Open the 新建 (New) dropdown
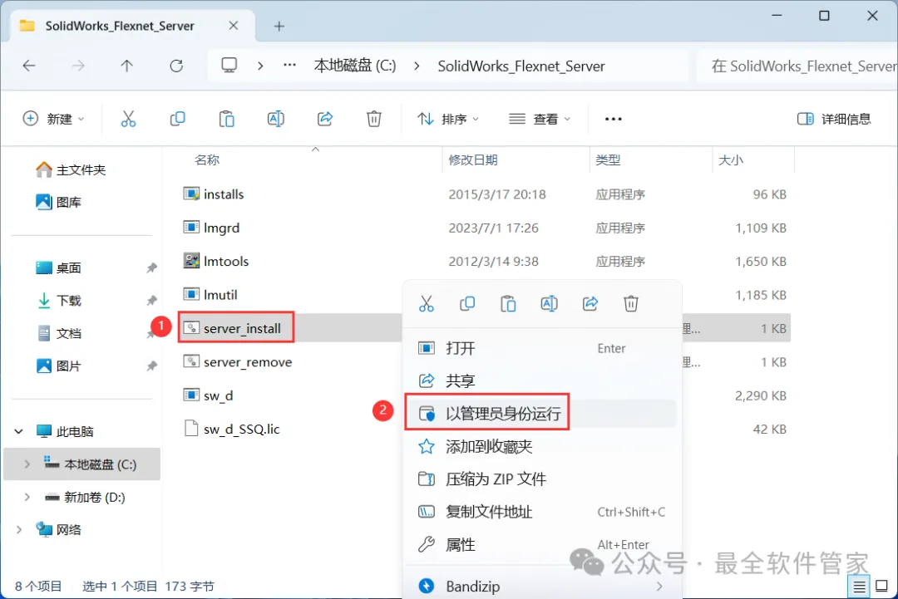Screen dimensions: 898x599 (x=53, y=119)
